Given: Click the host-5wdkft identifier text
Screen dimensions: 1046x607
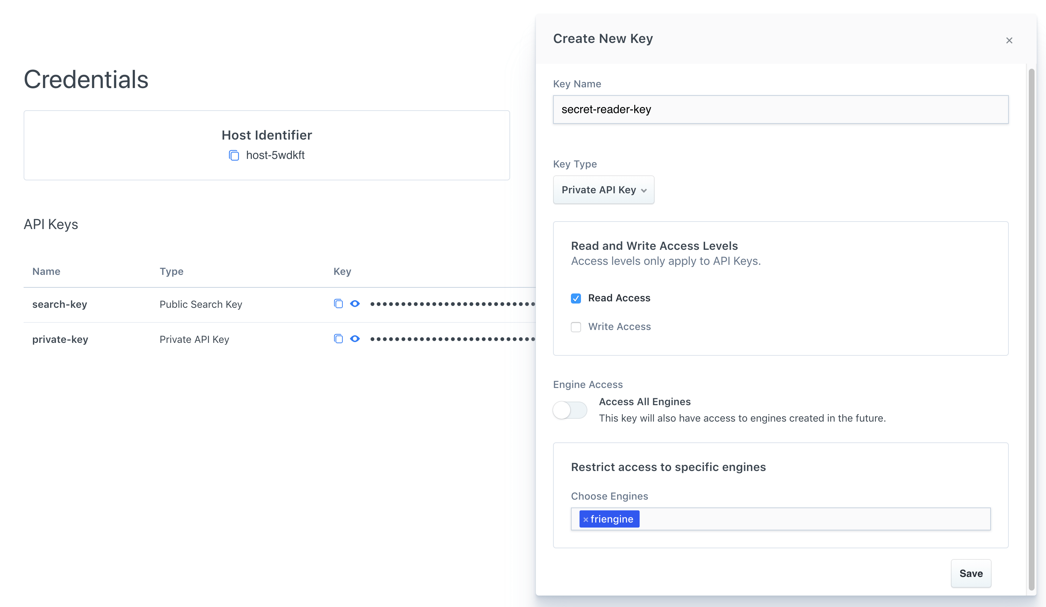Looking at the screenshot, I should (x=275, y=155).
